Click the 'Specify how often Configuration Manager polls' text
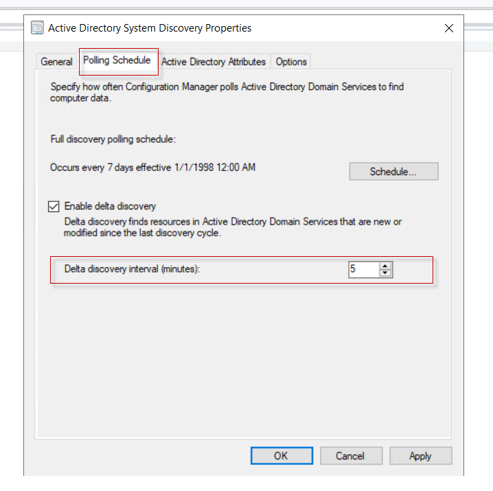This screenshot has height=491, width=493. [227, 92]
